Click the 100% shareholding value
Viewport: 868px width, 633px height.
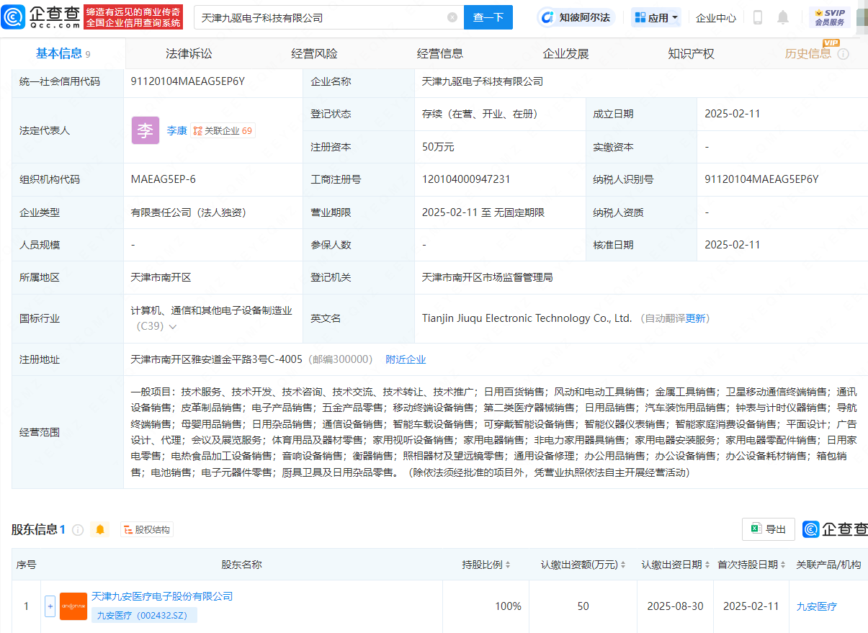click(508, 606)
